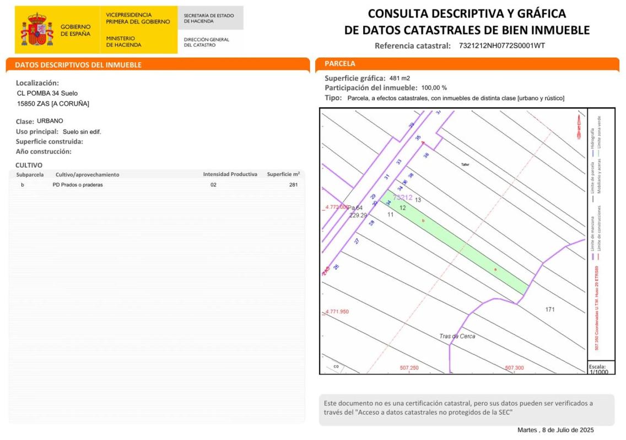Select the green highlighted parcel on the map
Viewport: 626px width, 440px height.
pos(457,245)
